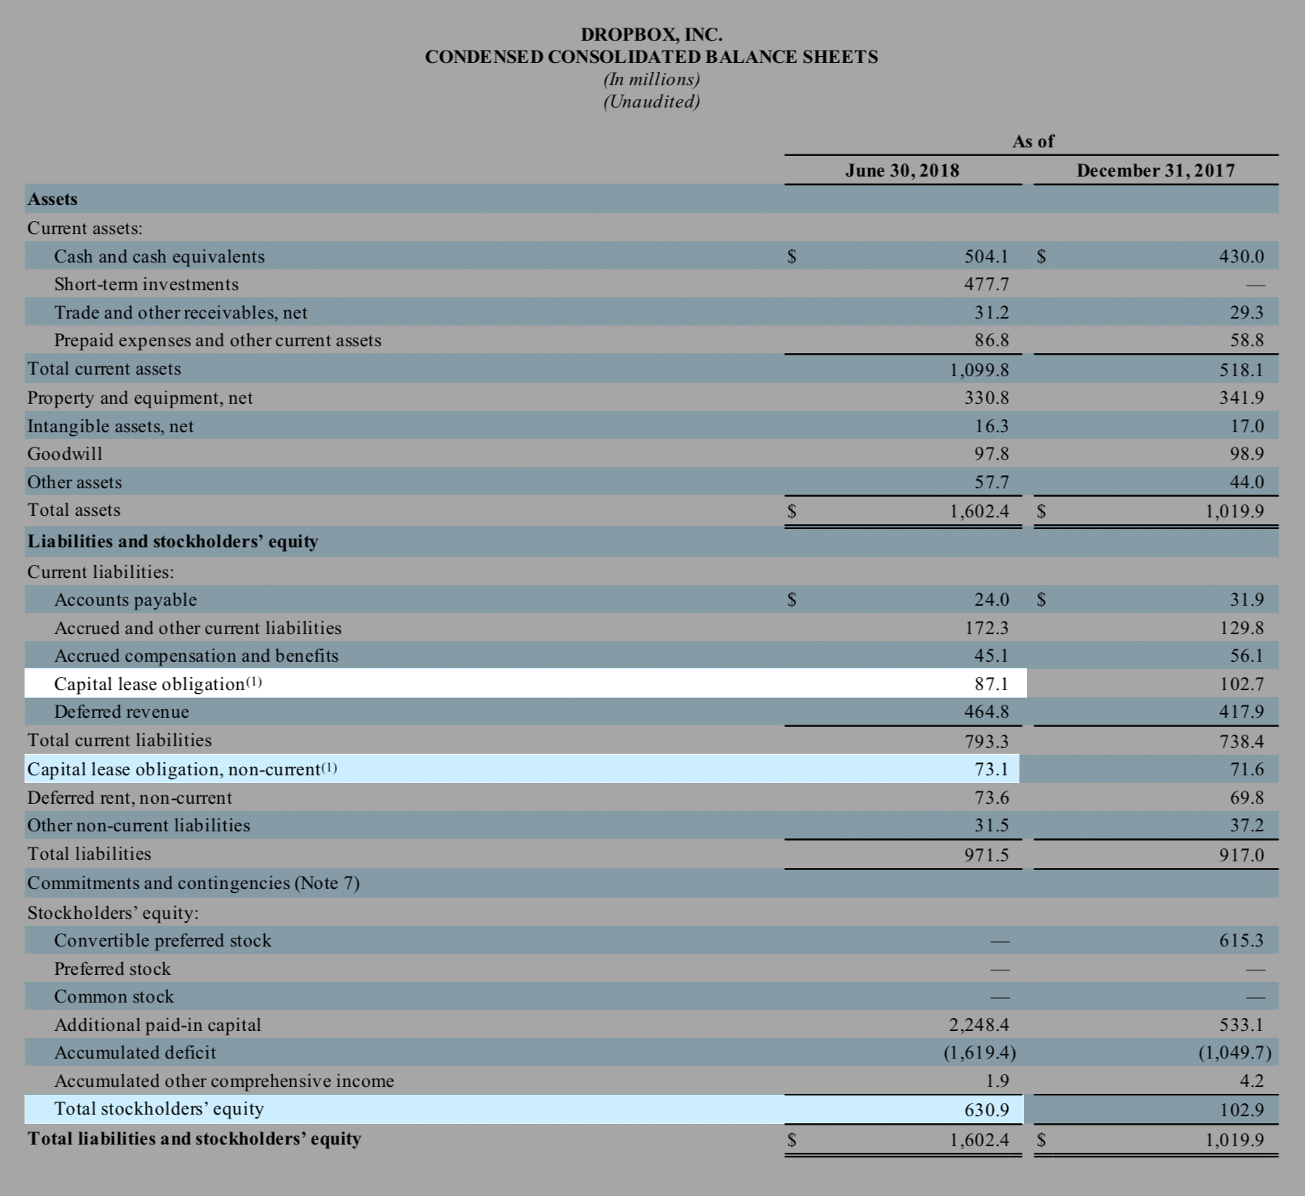
Task: Click the highlighted 87.1 capital lease value
Action: (992, 683)
